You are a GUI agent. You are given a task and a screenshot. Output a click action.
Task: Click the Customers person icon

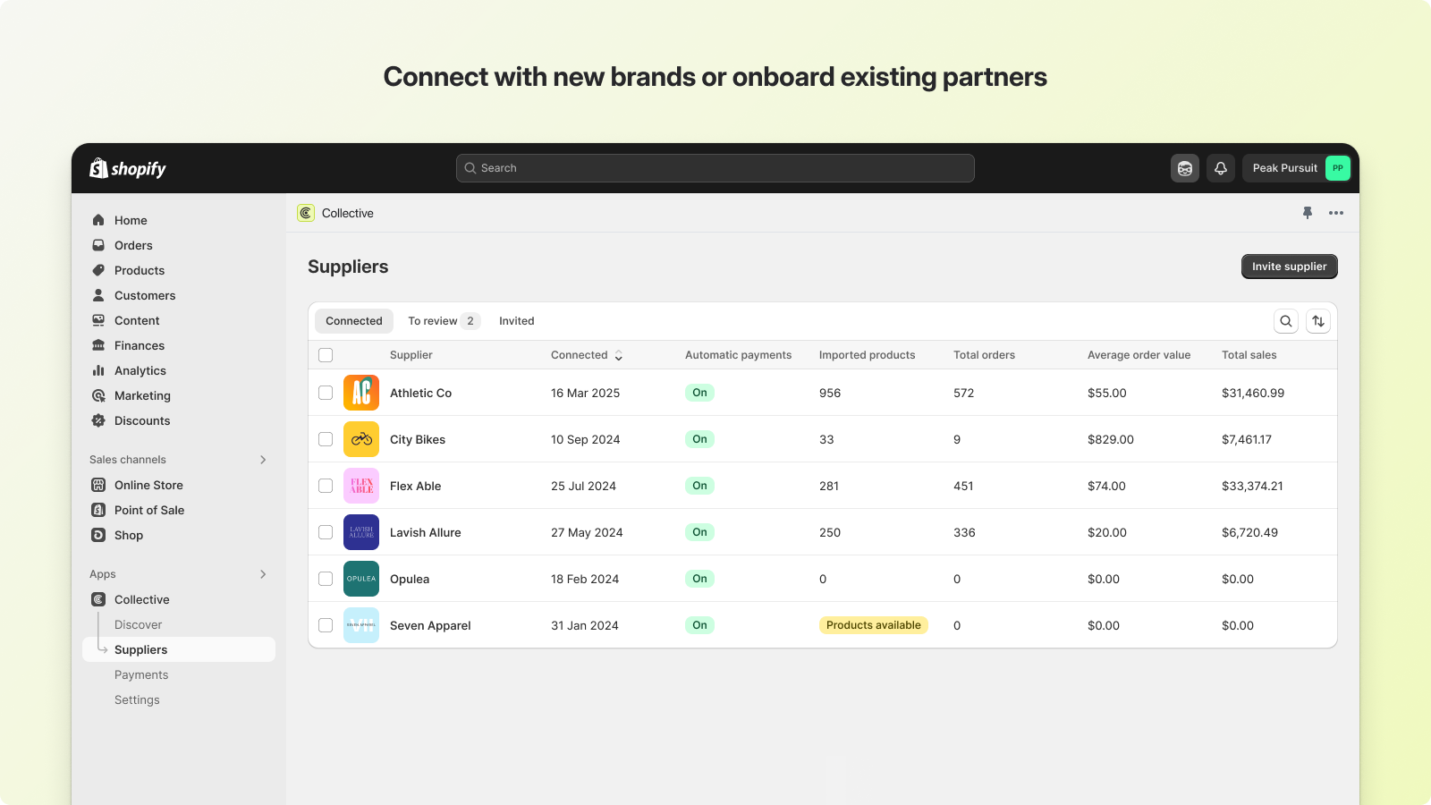[98, 295]
